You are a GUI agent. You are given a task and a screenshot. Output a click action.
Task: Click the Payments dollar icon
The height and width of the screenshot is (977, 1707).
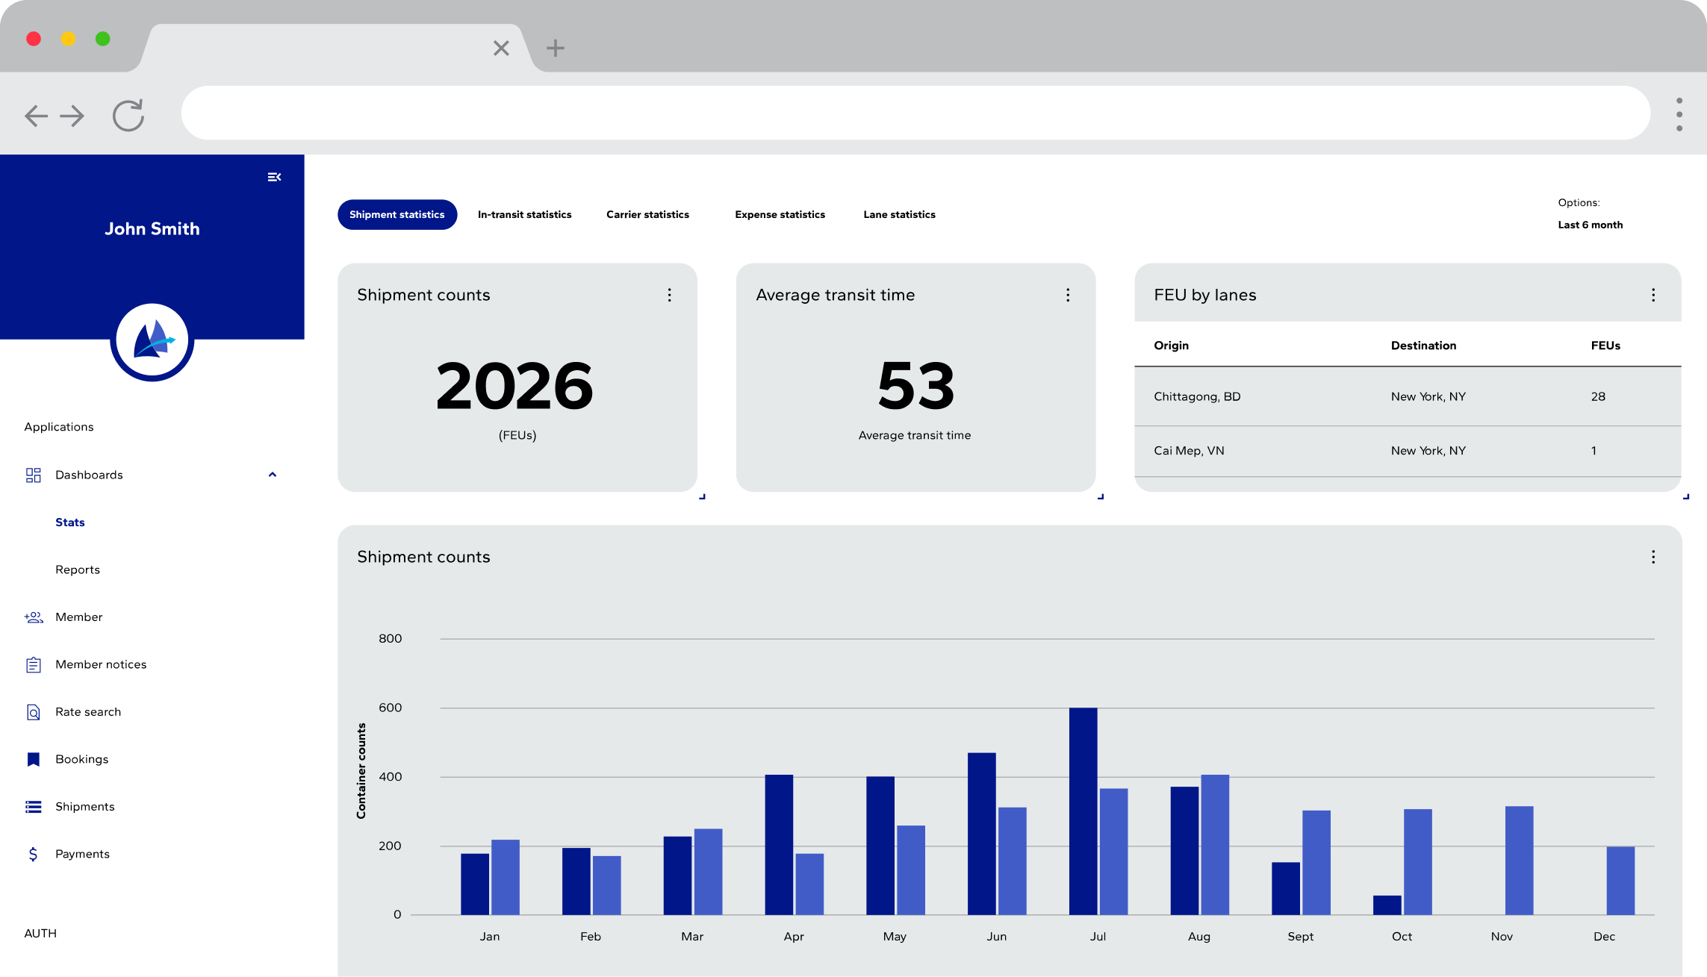point(33,855)
